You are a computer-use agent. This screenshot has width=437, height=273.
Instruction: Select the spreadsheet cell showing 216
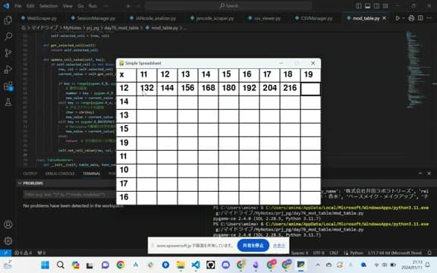[x=290, y=89]
